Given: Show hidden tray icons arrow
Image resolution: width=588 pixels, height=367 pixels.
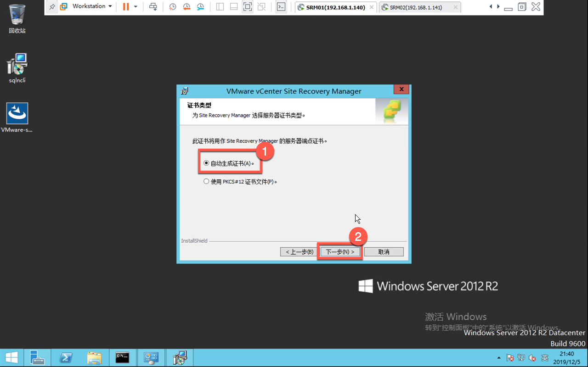Looking at the screenshot, I should [x=499, y=358].
